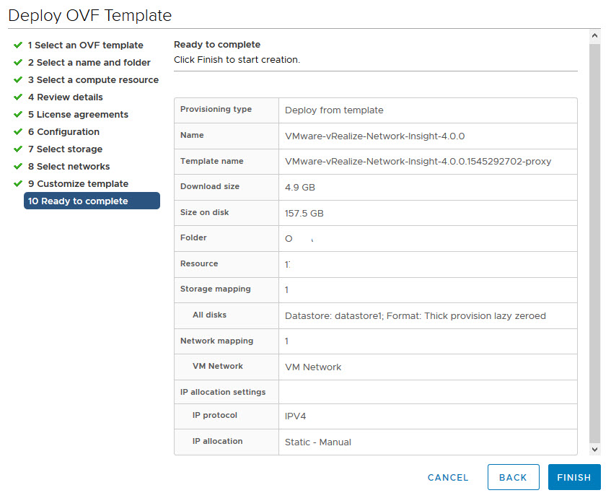Click the scrollbar up arrow
The width and height of the screenshot is (611, 498).
[x=594, y=35]
